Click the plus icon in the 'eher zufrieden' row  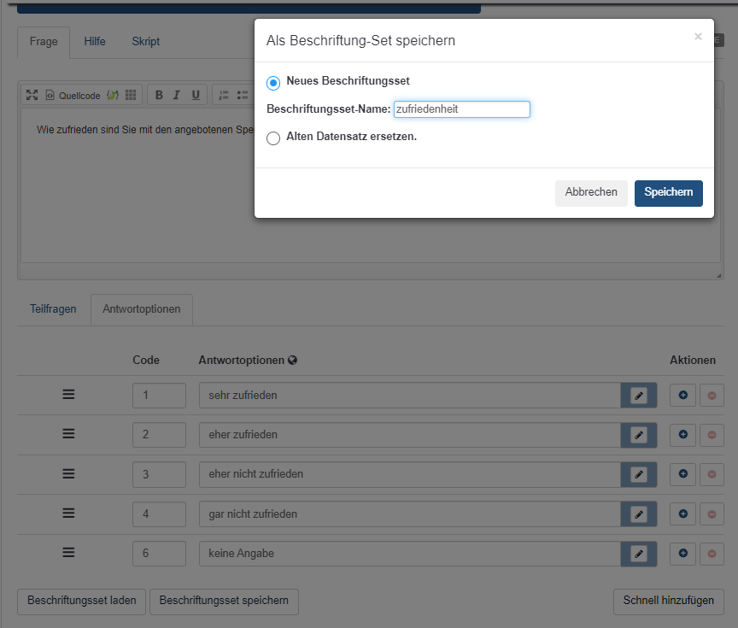pyautogui.click(x=682, y=435)
